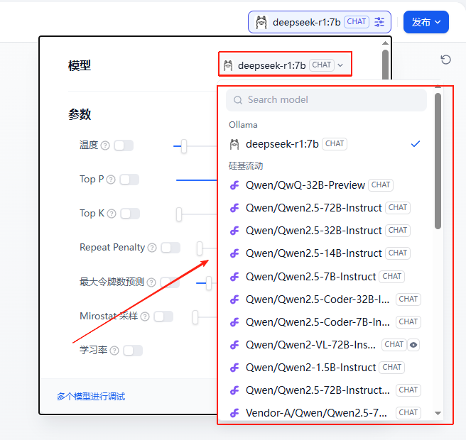466x440 pixels.
Task: Collapse the deepseek-r1:7b model selector dropdown
Action: coord(284,65)
